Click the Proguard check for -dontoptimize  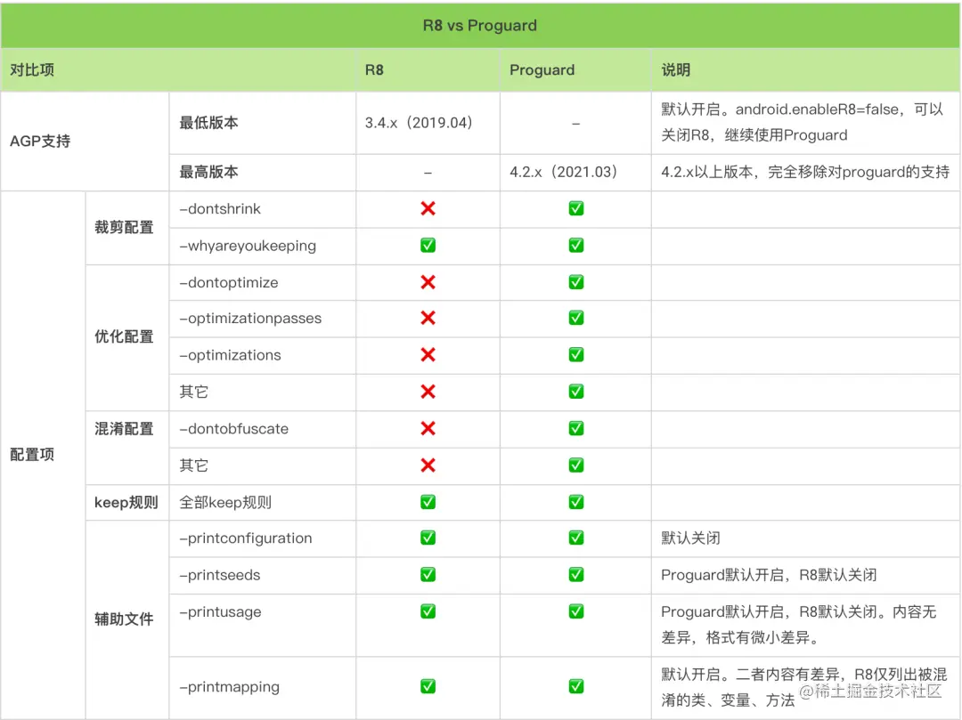576,282
